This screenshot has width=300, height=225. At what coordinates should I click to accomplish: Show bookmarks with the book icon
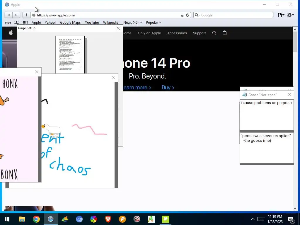tap(17, 23)
